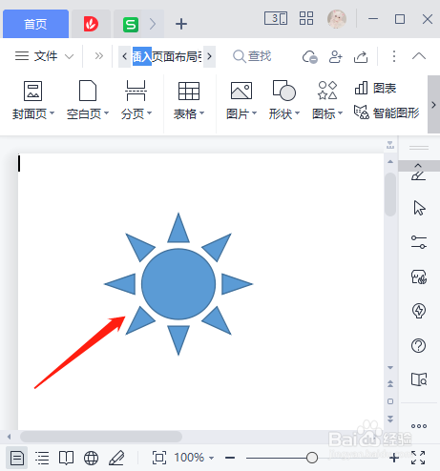
Task: Insert a 图片 picture
Action: click(x=241, y=100)
